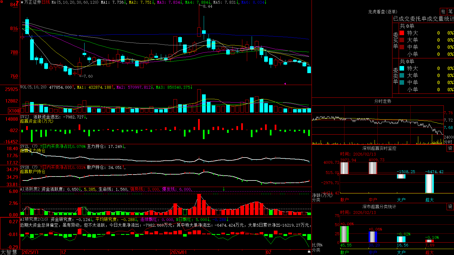Click dark red 中单 buy-order swatch
This screenshot has width=454, height=255.
[x=402, y=47]
